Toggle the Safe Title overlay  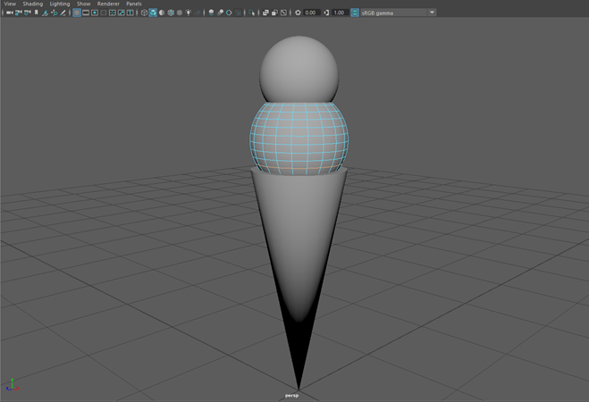tap(130, 13)
